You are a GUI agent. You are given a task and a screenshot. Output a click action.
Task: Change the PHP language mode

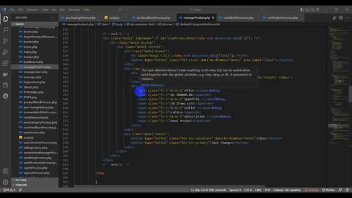tap(267, 190)
